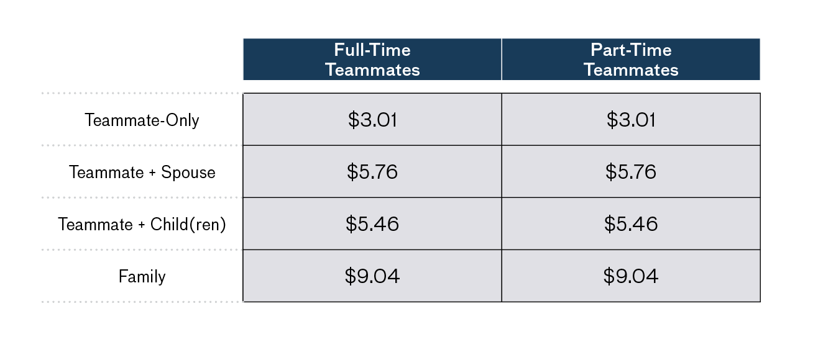Click the Part-Time Teammate-Only $3.01 cell
This screenshot has width=818, height=355.
pos(631,119)
